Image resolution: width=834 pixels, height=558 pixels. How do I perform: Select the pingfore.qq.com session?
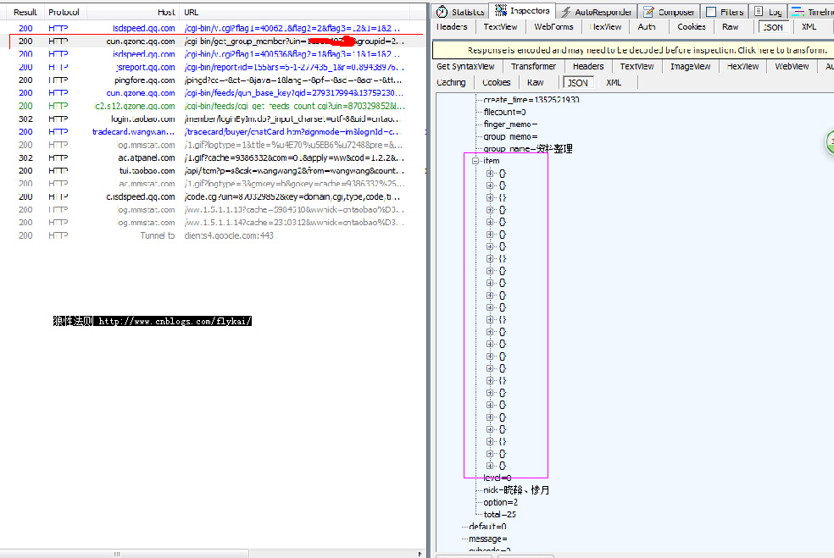coord(213,80)
